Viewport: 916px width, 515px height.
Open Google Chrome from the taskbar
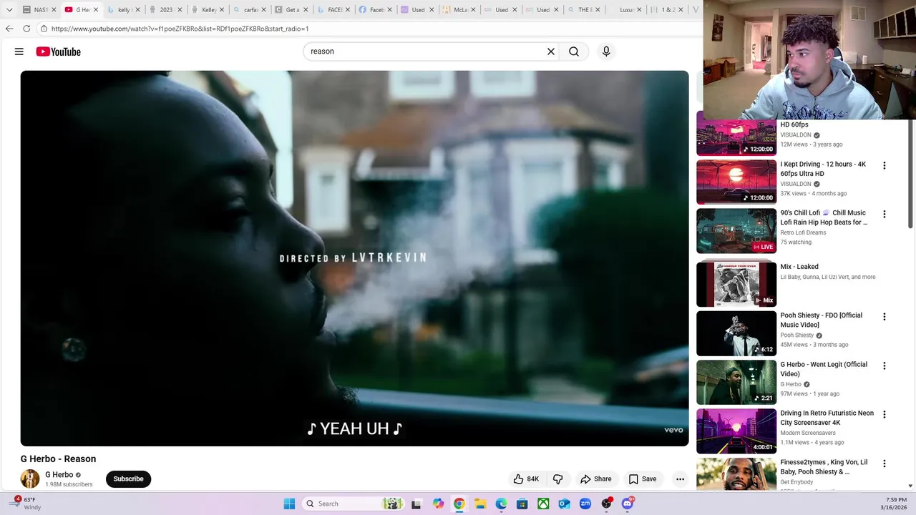point(459,504)
